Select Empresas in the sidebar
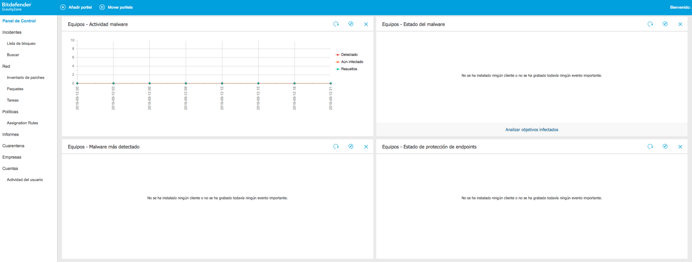This screenshot has height=262, width=692. click(12, 157)
